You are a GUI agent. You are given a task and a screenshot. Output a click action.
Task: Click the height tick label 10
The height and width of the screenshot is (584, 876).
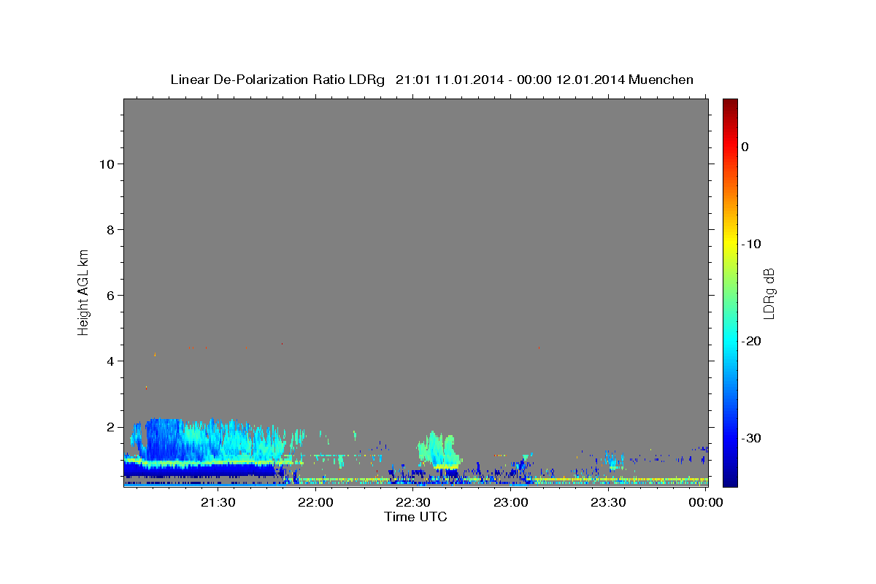click(107, 164)
